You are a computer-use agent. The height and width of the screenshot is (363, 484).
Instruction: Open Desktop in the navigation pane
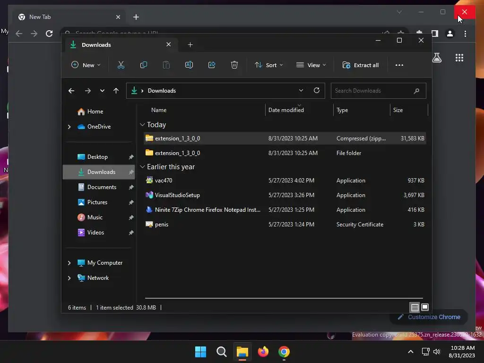99,157
